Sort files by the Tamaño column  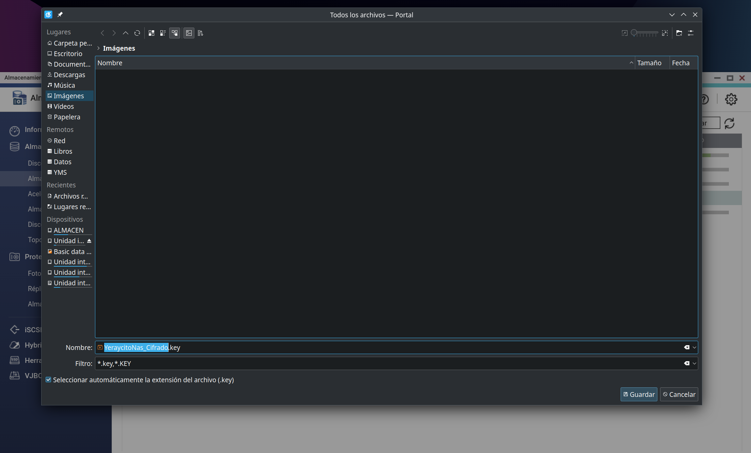pos(649,63)
